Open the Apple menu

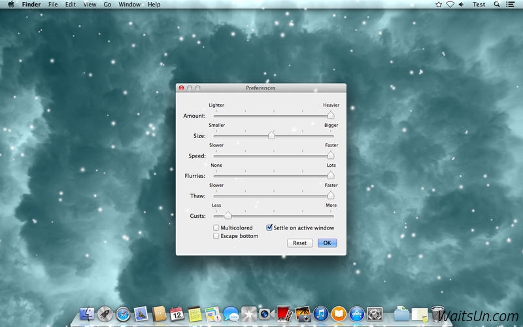point(11,5)
